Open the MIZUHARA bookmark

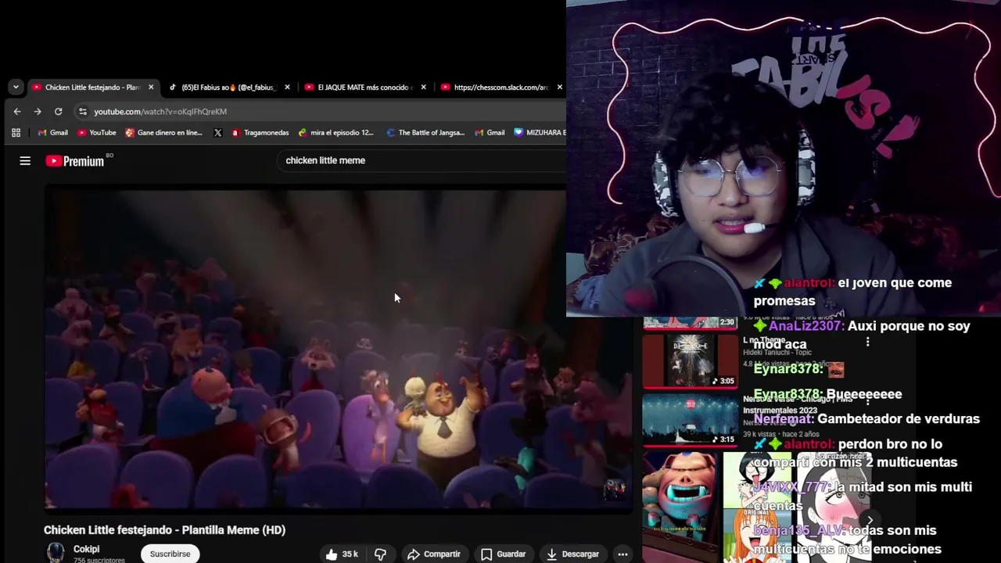(x=540, y=133)
